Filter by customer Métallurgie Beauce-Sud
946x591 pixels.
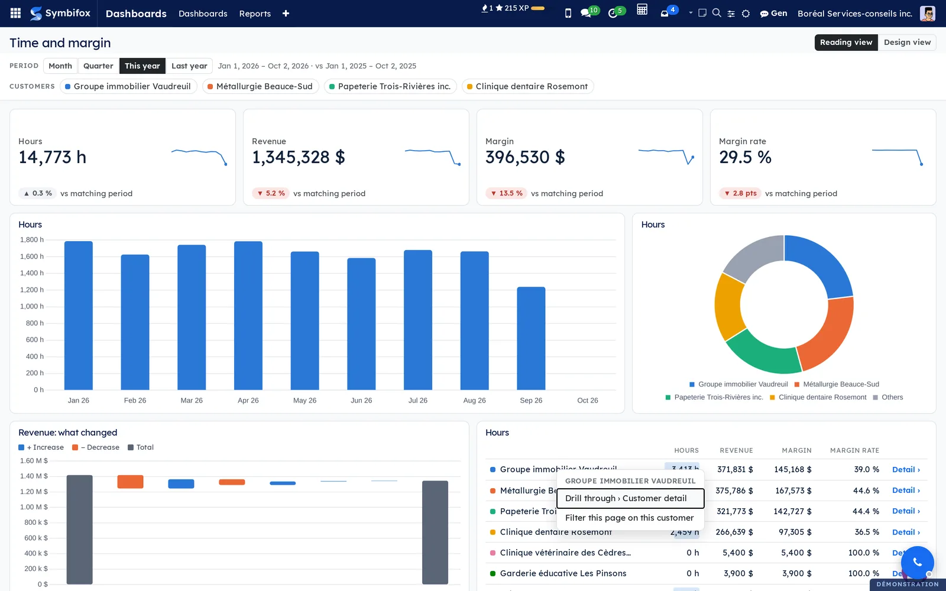tap(261, 86)
